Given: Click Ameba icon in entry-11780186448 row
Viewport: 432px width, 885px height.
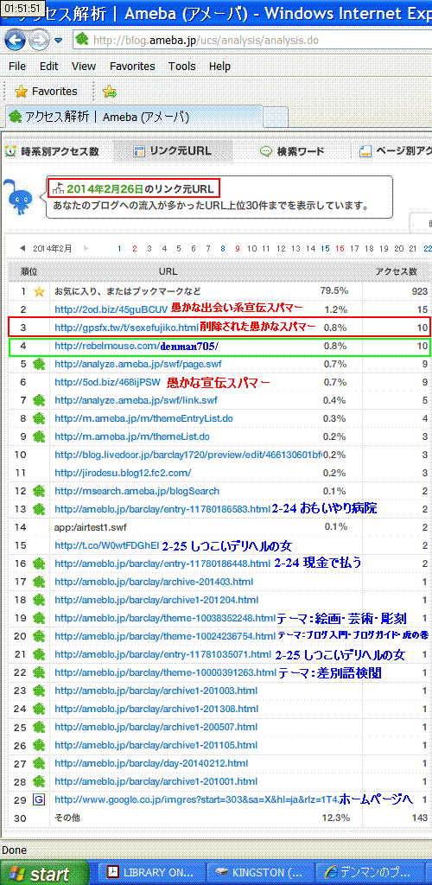Looking at the screenshot, I should (x=38, y=563).
